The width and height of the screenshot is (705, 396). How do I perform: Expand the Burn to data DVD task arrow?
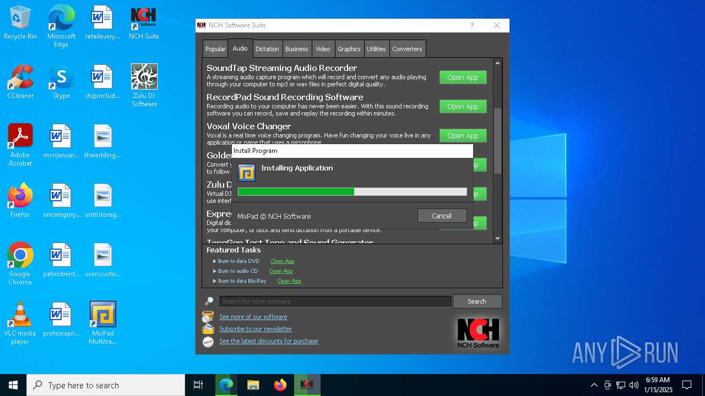coord(214,261)
